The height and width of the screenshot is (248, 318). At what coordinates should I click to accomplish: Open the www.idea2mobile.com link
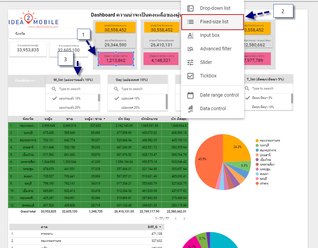(x=43, y=27)
